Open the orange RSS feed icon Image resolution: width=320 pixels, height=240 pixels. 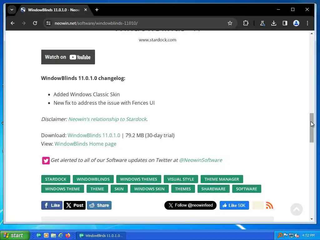pos(270,206)
